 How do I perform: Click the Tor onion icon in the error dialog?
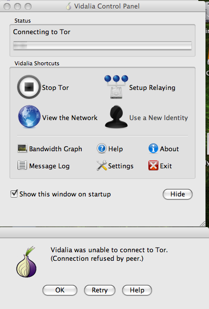click(27, 262)
